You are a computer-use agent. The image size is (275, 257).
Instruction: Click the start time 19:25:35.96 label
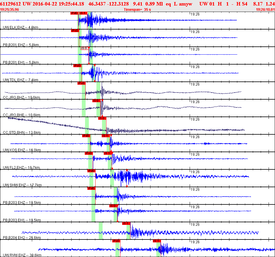pyautogui.click(x=10, y=10)
